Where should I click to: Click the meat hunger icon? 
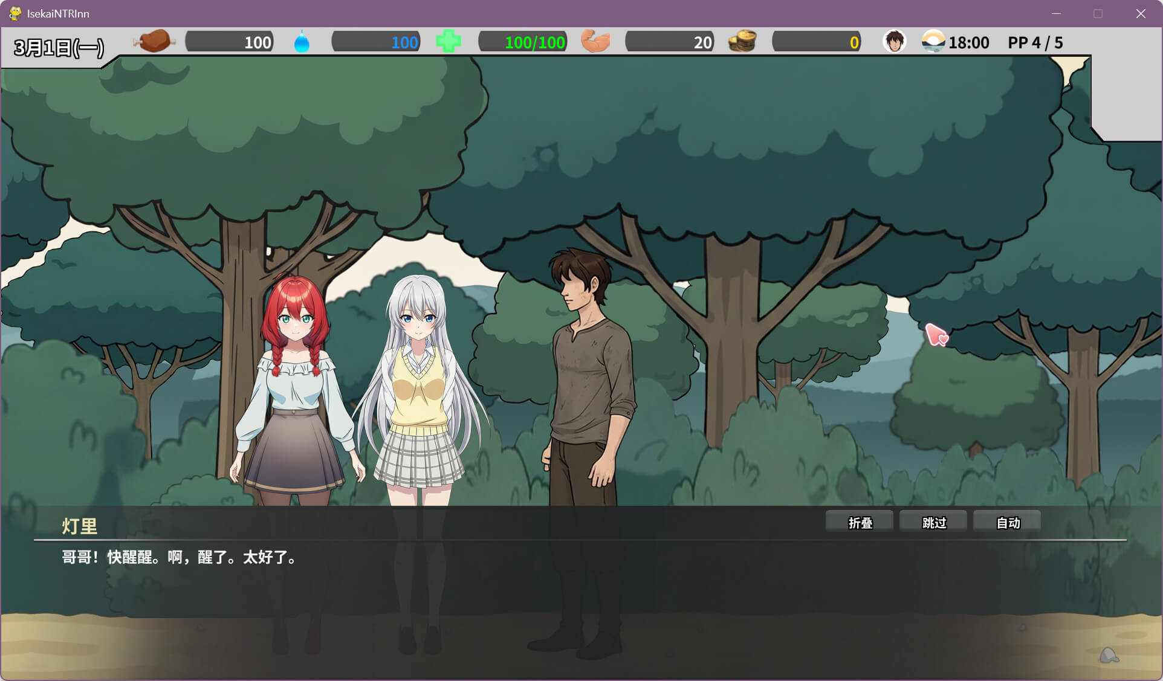tap(154, 41)
